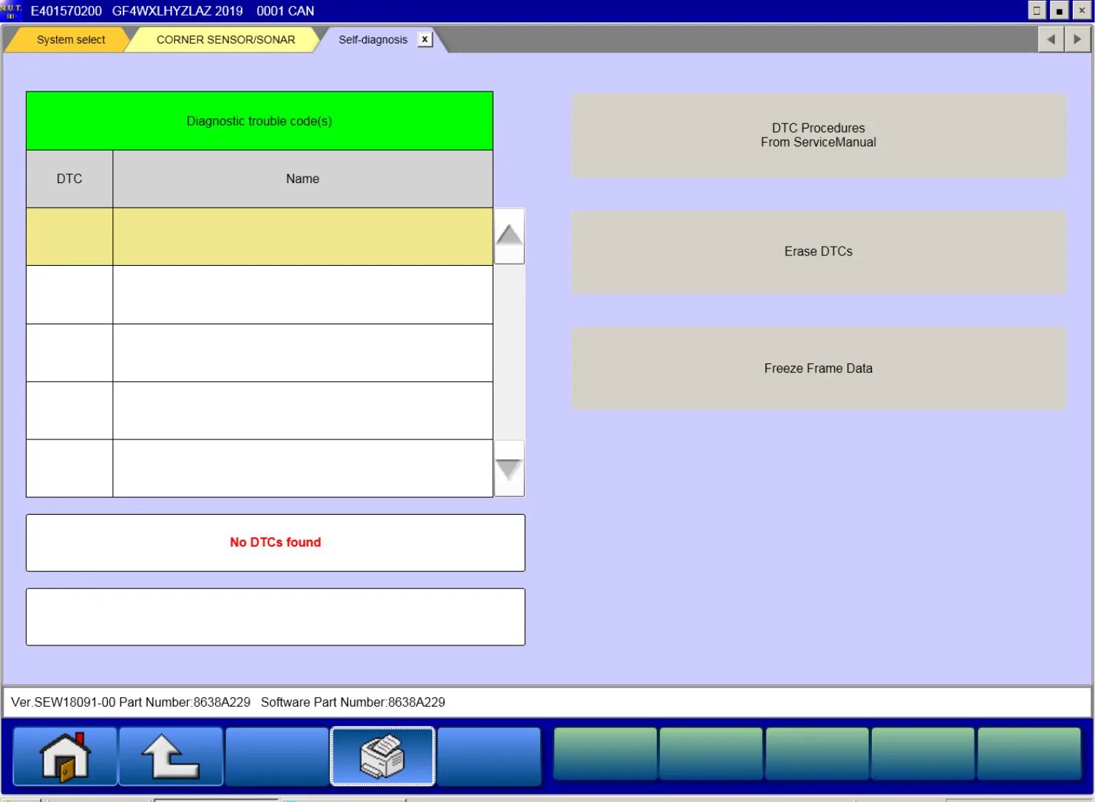
Task: Open the CORNER SENSOR/SONAR tab
Action: click(x=225, y=40)
